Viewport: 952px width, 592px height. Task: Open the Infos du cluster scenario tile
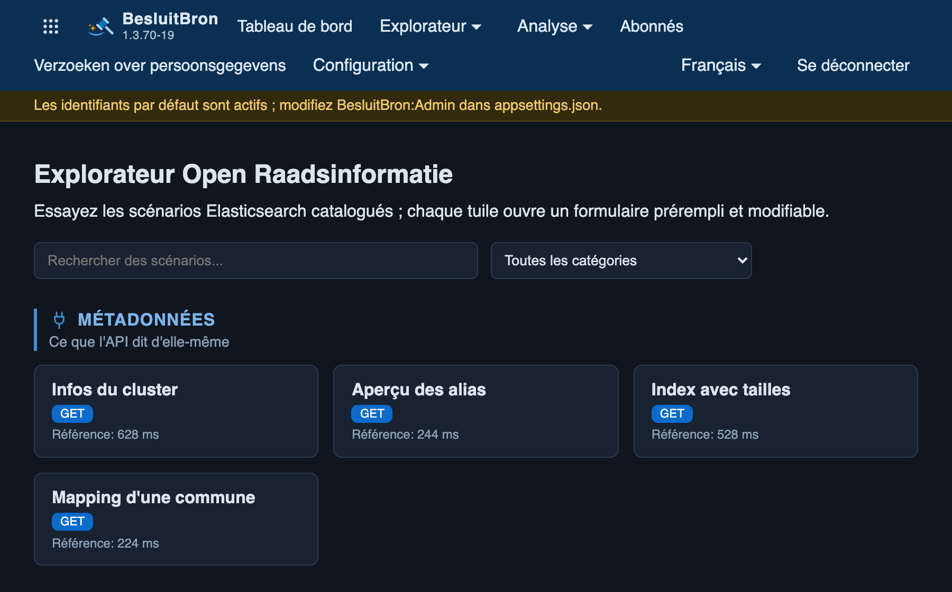(176, 411)
